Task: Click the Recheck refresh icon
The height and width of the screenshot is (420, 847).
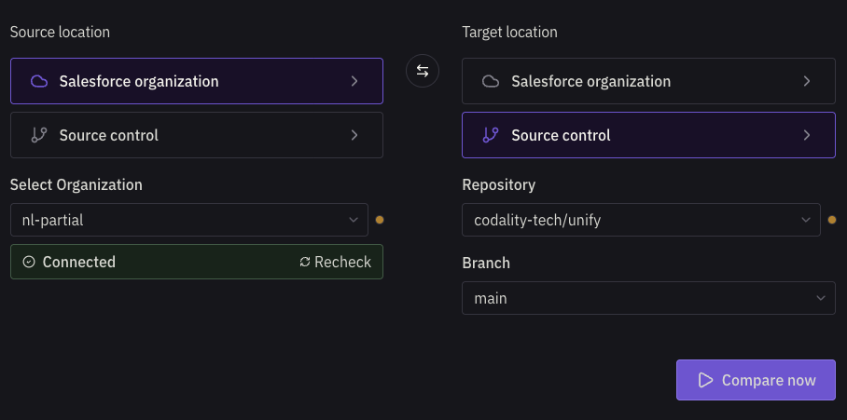Action: (305, 262)
